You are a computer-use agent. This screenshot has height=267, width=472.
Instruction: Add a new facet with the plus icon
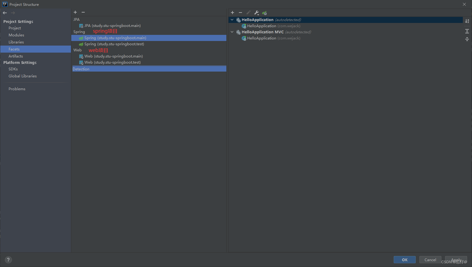tap(75, 12)
